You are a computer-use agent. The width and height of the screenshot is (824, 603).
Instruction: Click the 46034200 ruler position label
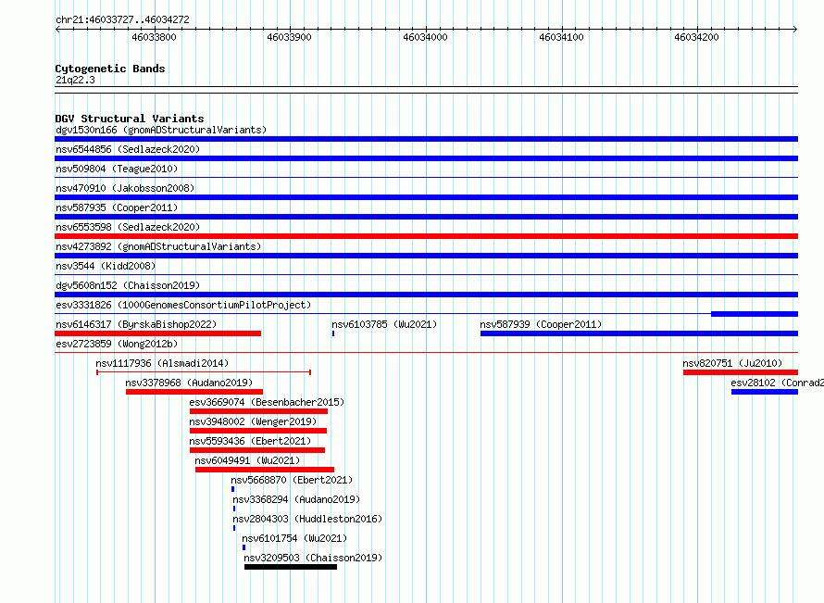click(696, 37)
